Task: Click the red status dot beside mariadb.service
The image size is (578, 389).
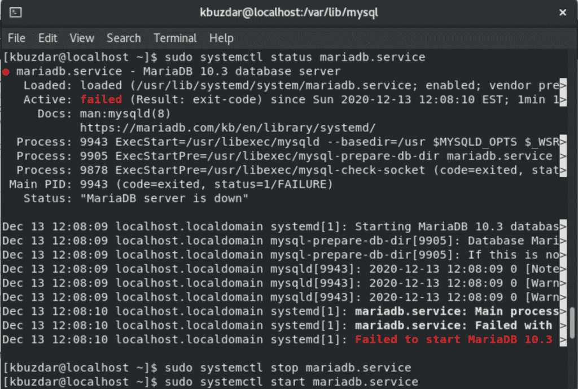Action: [x=6, y=72]
